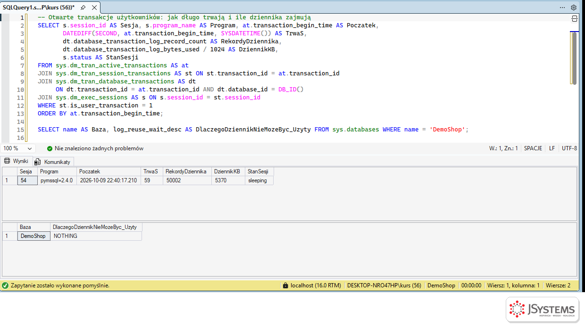Click the LF line ending indicator
The image size is (585, 326).
click(x=552, y=148)
